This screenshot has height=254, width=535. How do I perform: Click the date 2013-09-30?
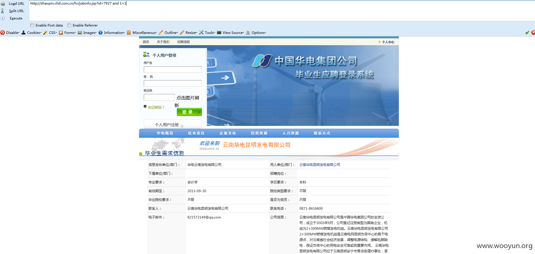click(x=197, y=191)
